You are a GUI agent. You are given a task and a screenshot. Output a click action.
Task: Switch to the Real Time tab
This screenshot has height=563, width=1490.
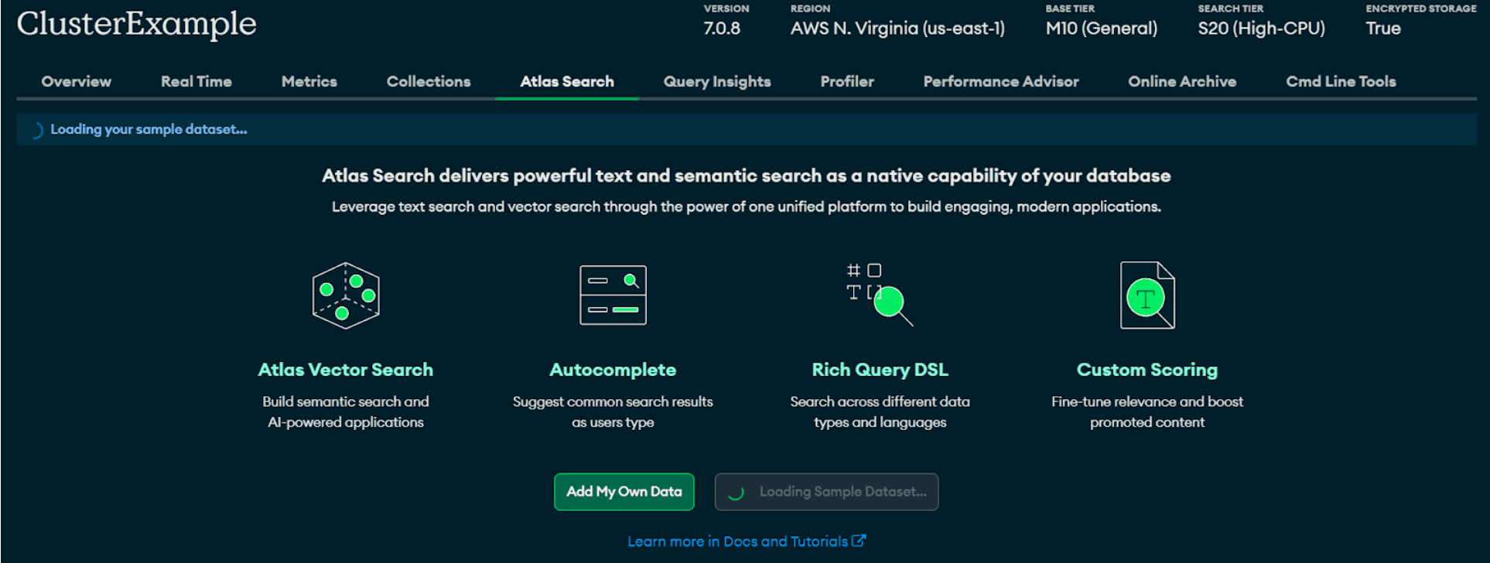click(196, 81)
